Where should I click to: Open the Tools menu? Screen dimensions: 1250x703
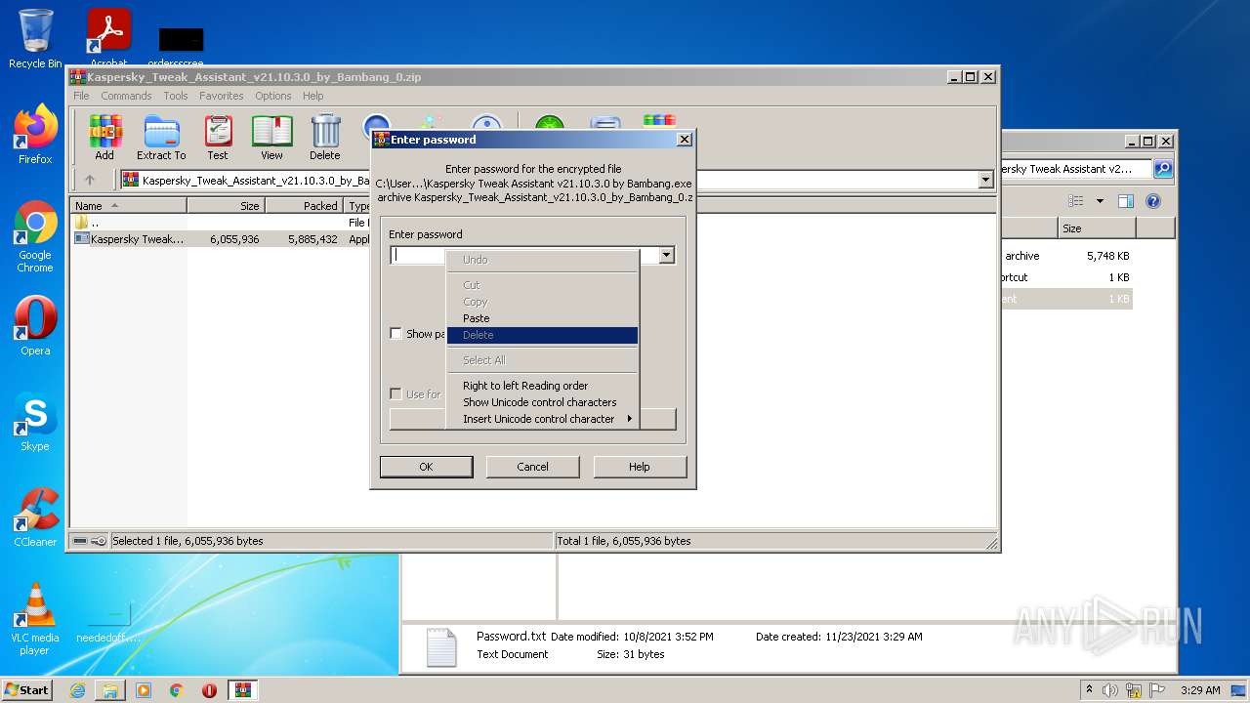(176, 96)
